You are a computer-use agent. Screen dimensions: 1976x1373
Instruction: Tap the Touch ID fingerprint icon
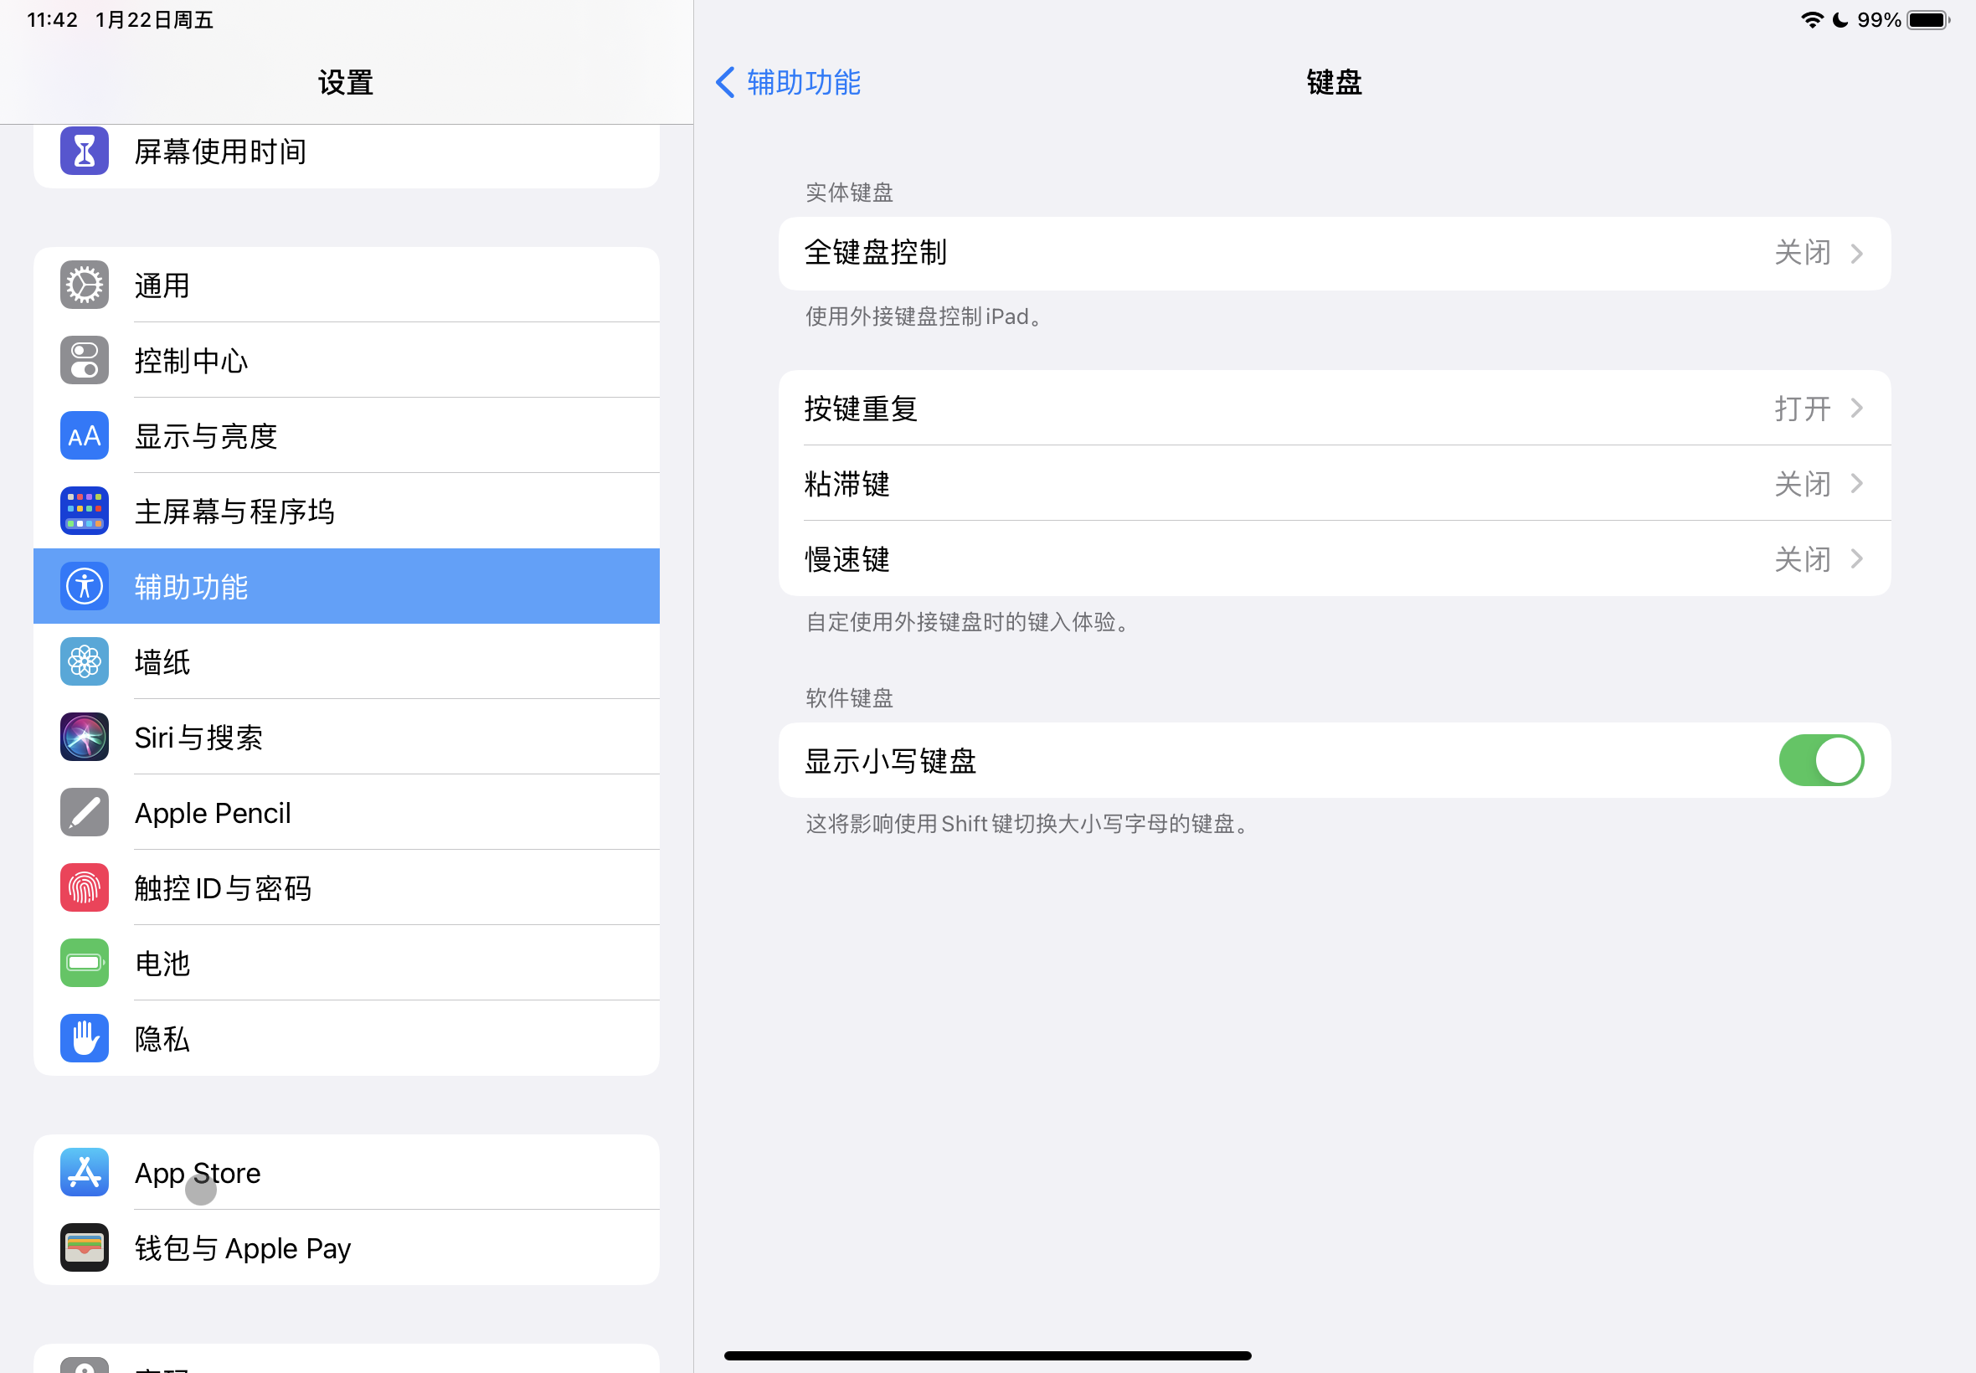click(85, 887)
